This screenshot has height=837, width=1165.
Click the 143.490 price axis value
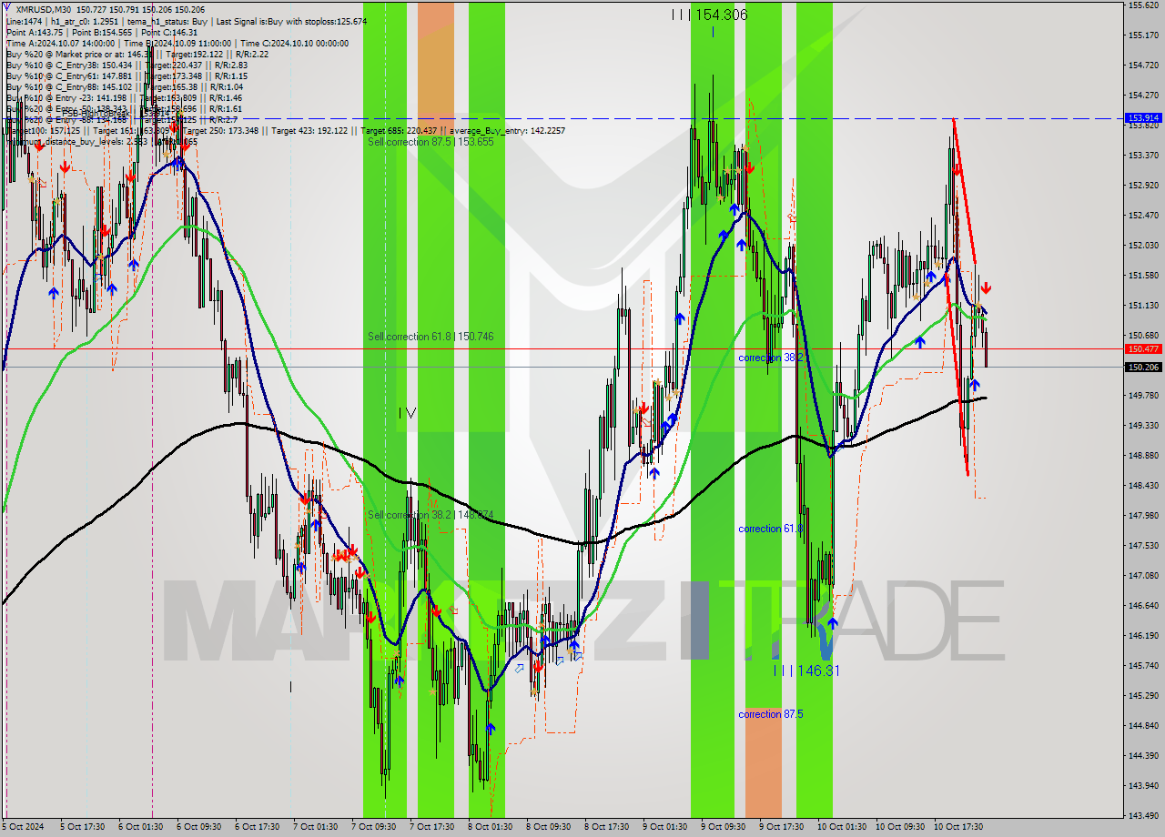tap(1143, 815)
